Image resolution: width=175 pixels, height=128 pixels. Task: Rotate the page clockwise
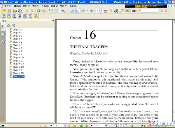click(51, 11)
